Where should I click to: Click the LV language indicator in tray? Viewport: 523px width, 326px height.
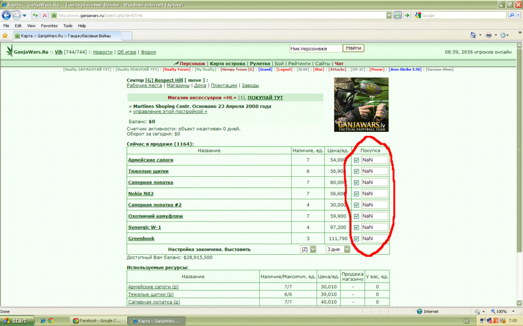[x=466, y=321]
